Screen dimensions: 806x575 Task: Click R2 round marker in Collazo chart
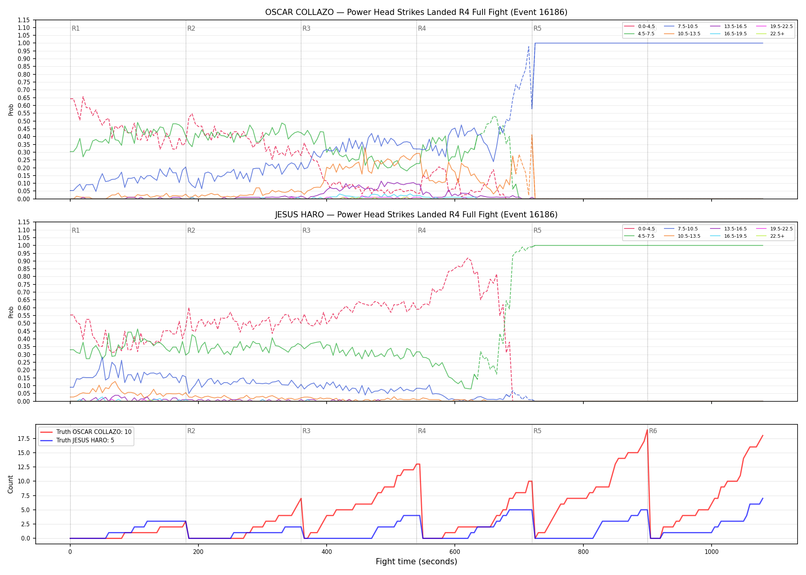pos(191,28)
